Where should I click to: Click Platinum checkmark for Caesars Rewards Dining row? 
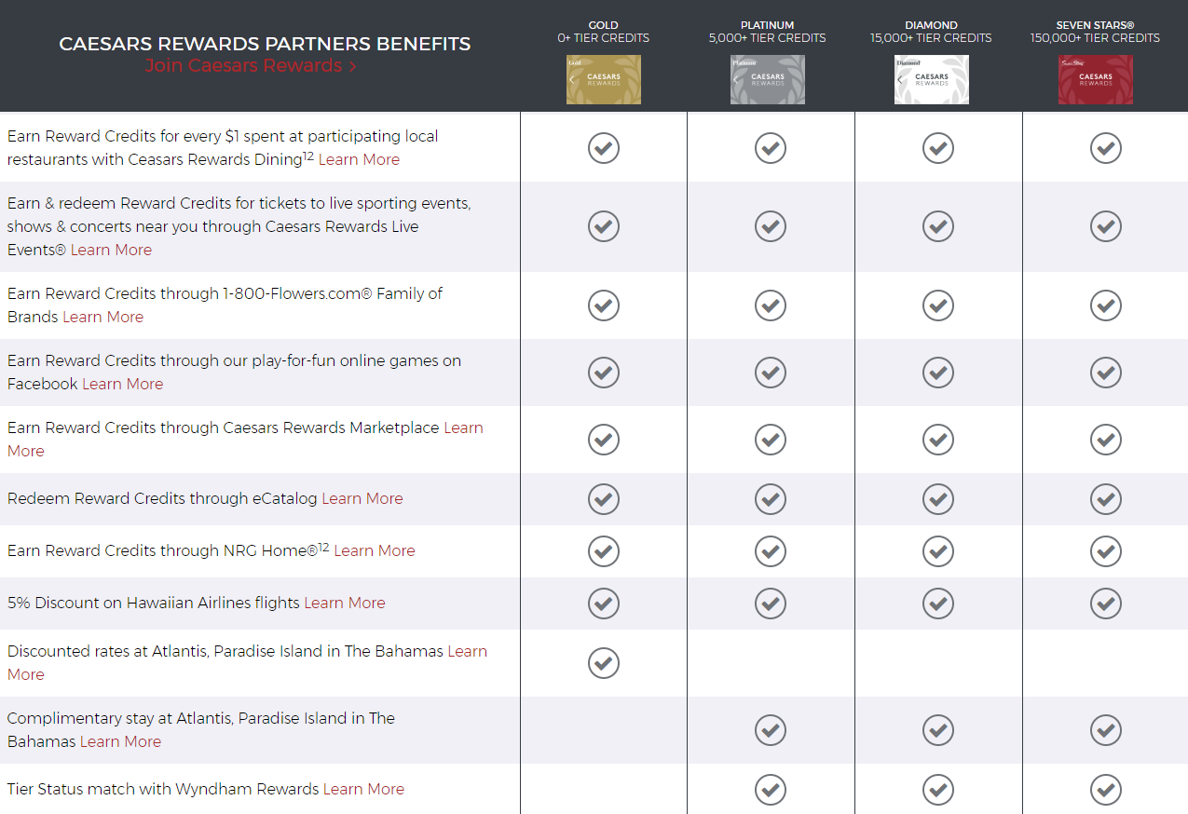[771, 147]
